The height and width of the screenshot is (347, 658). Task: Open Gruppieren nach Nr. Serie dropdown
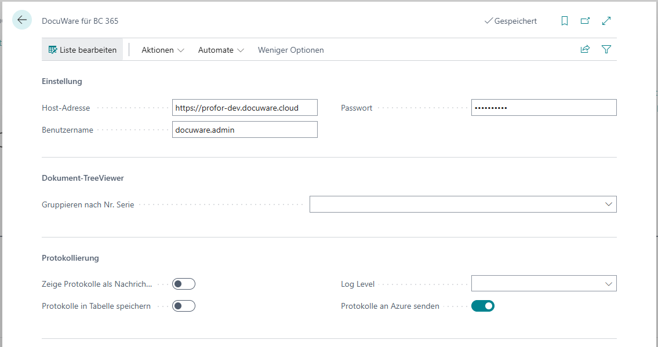[463, 204]
